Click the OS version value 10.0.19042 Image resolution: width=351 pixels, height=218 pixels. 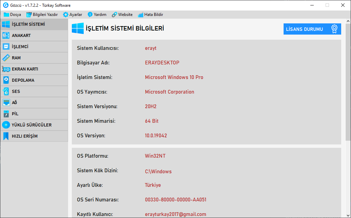tap(156, 136)
